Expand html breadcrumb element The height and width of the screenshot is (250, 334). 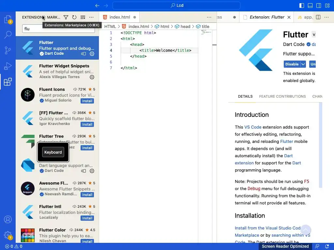pos(162,27)
